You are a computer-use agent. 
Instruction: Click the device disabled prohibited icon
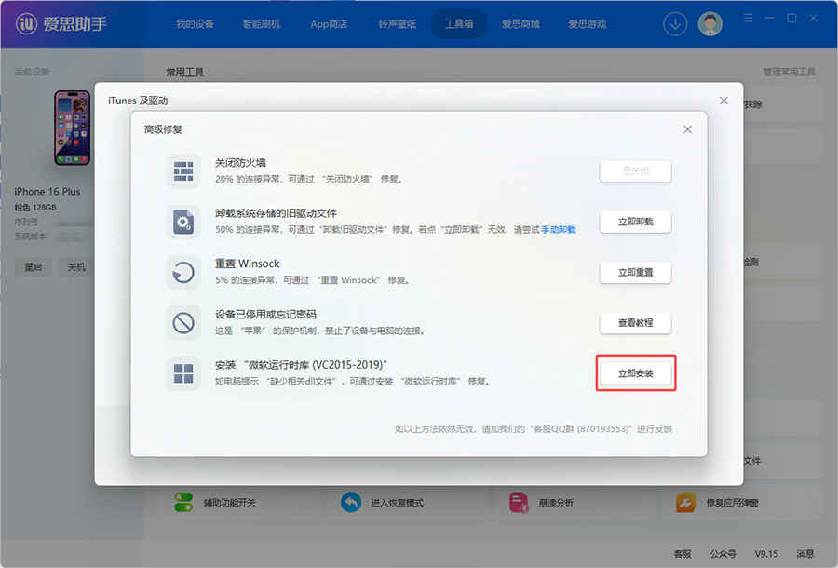[183, 323]
